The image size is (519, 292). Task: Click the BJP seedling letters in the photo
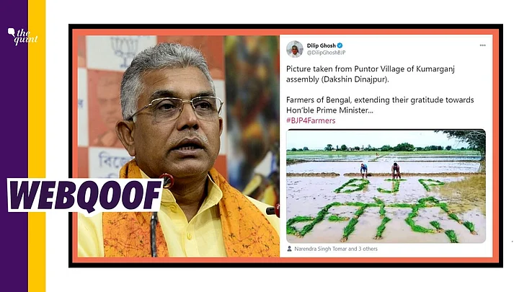tap(389, 185)
